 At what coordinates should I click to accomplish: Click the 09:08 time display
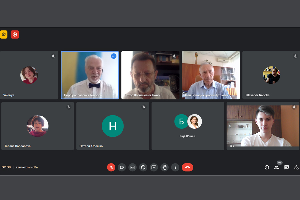(6, 167)
